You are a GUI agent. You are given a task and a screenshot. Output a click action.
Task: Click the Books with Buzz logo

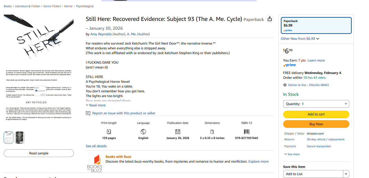click(95, 163)
